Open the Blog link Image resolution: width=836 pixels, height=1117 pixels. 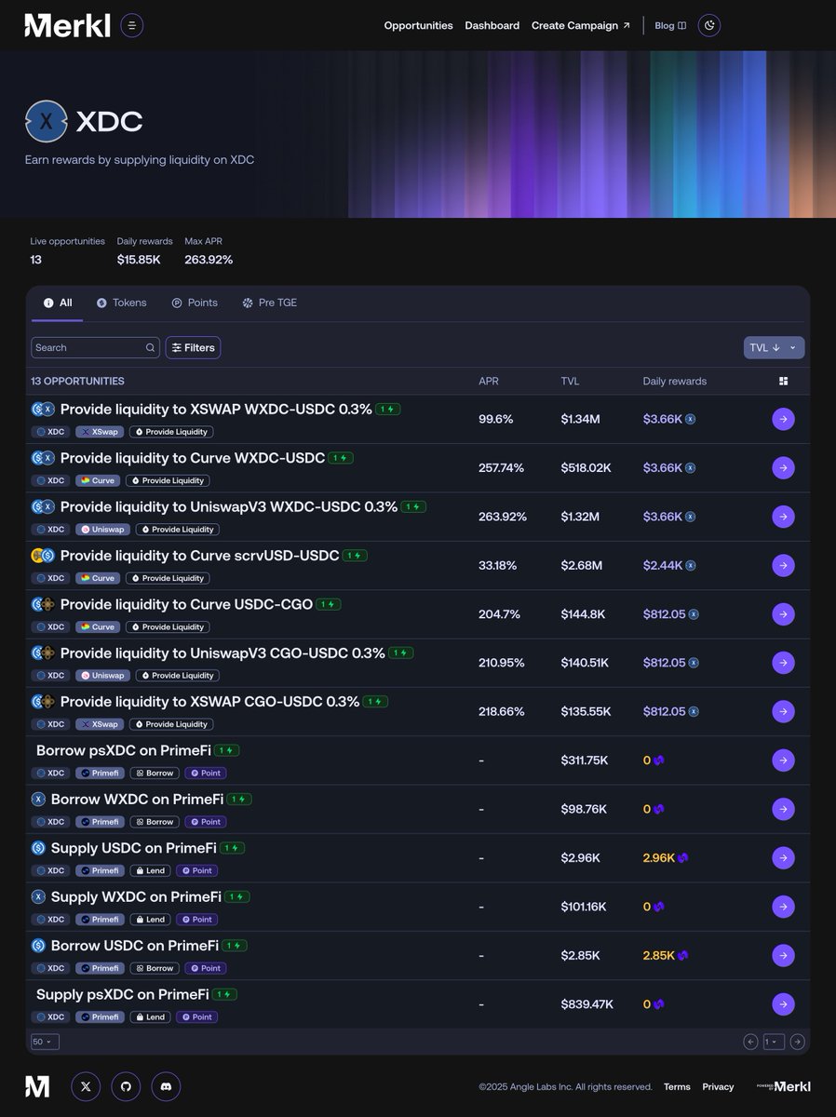coord(670,25)
